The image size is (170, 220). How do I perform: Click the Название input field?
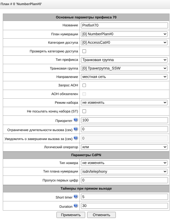click(124, 25)
